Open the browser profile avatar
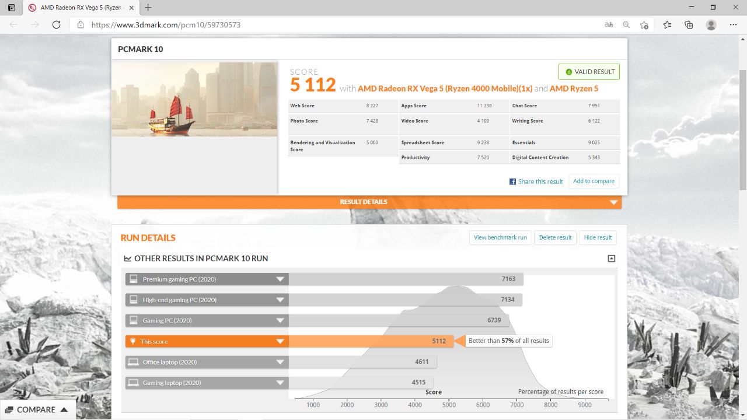This screenshot has height=420, width=747. tap(711, 25)
